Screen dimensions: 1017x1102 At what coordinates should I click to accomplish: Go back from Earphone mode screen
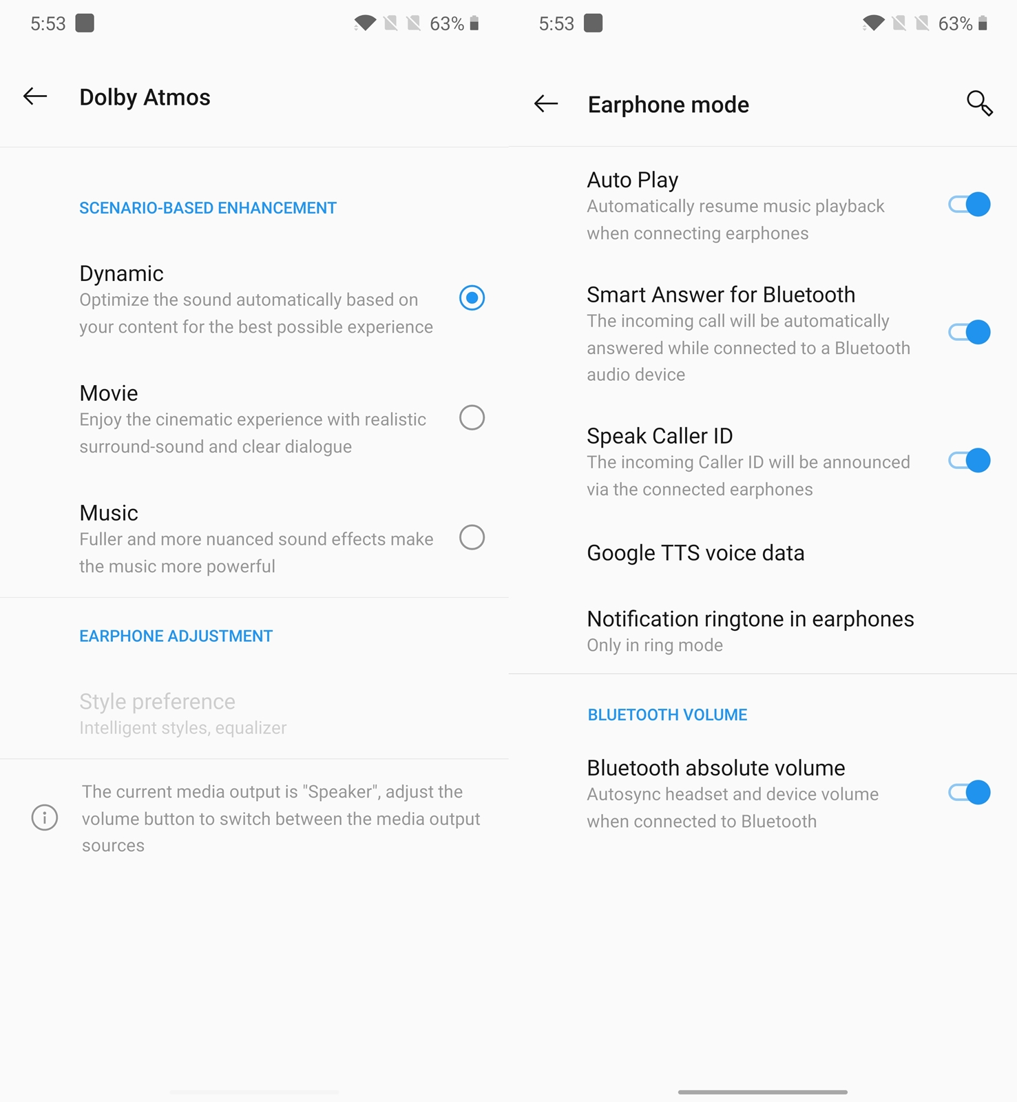pyautogui.click(x=546, y=103)
